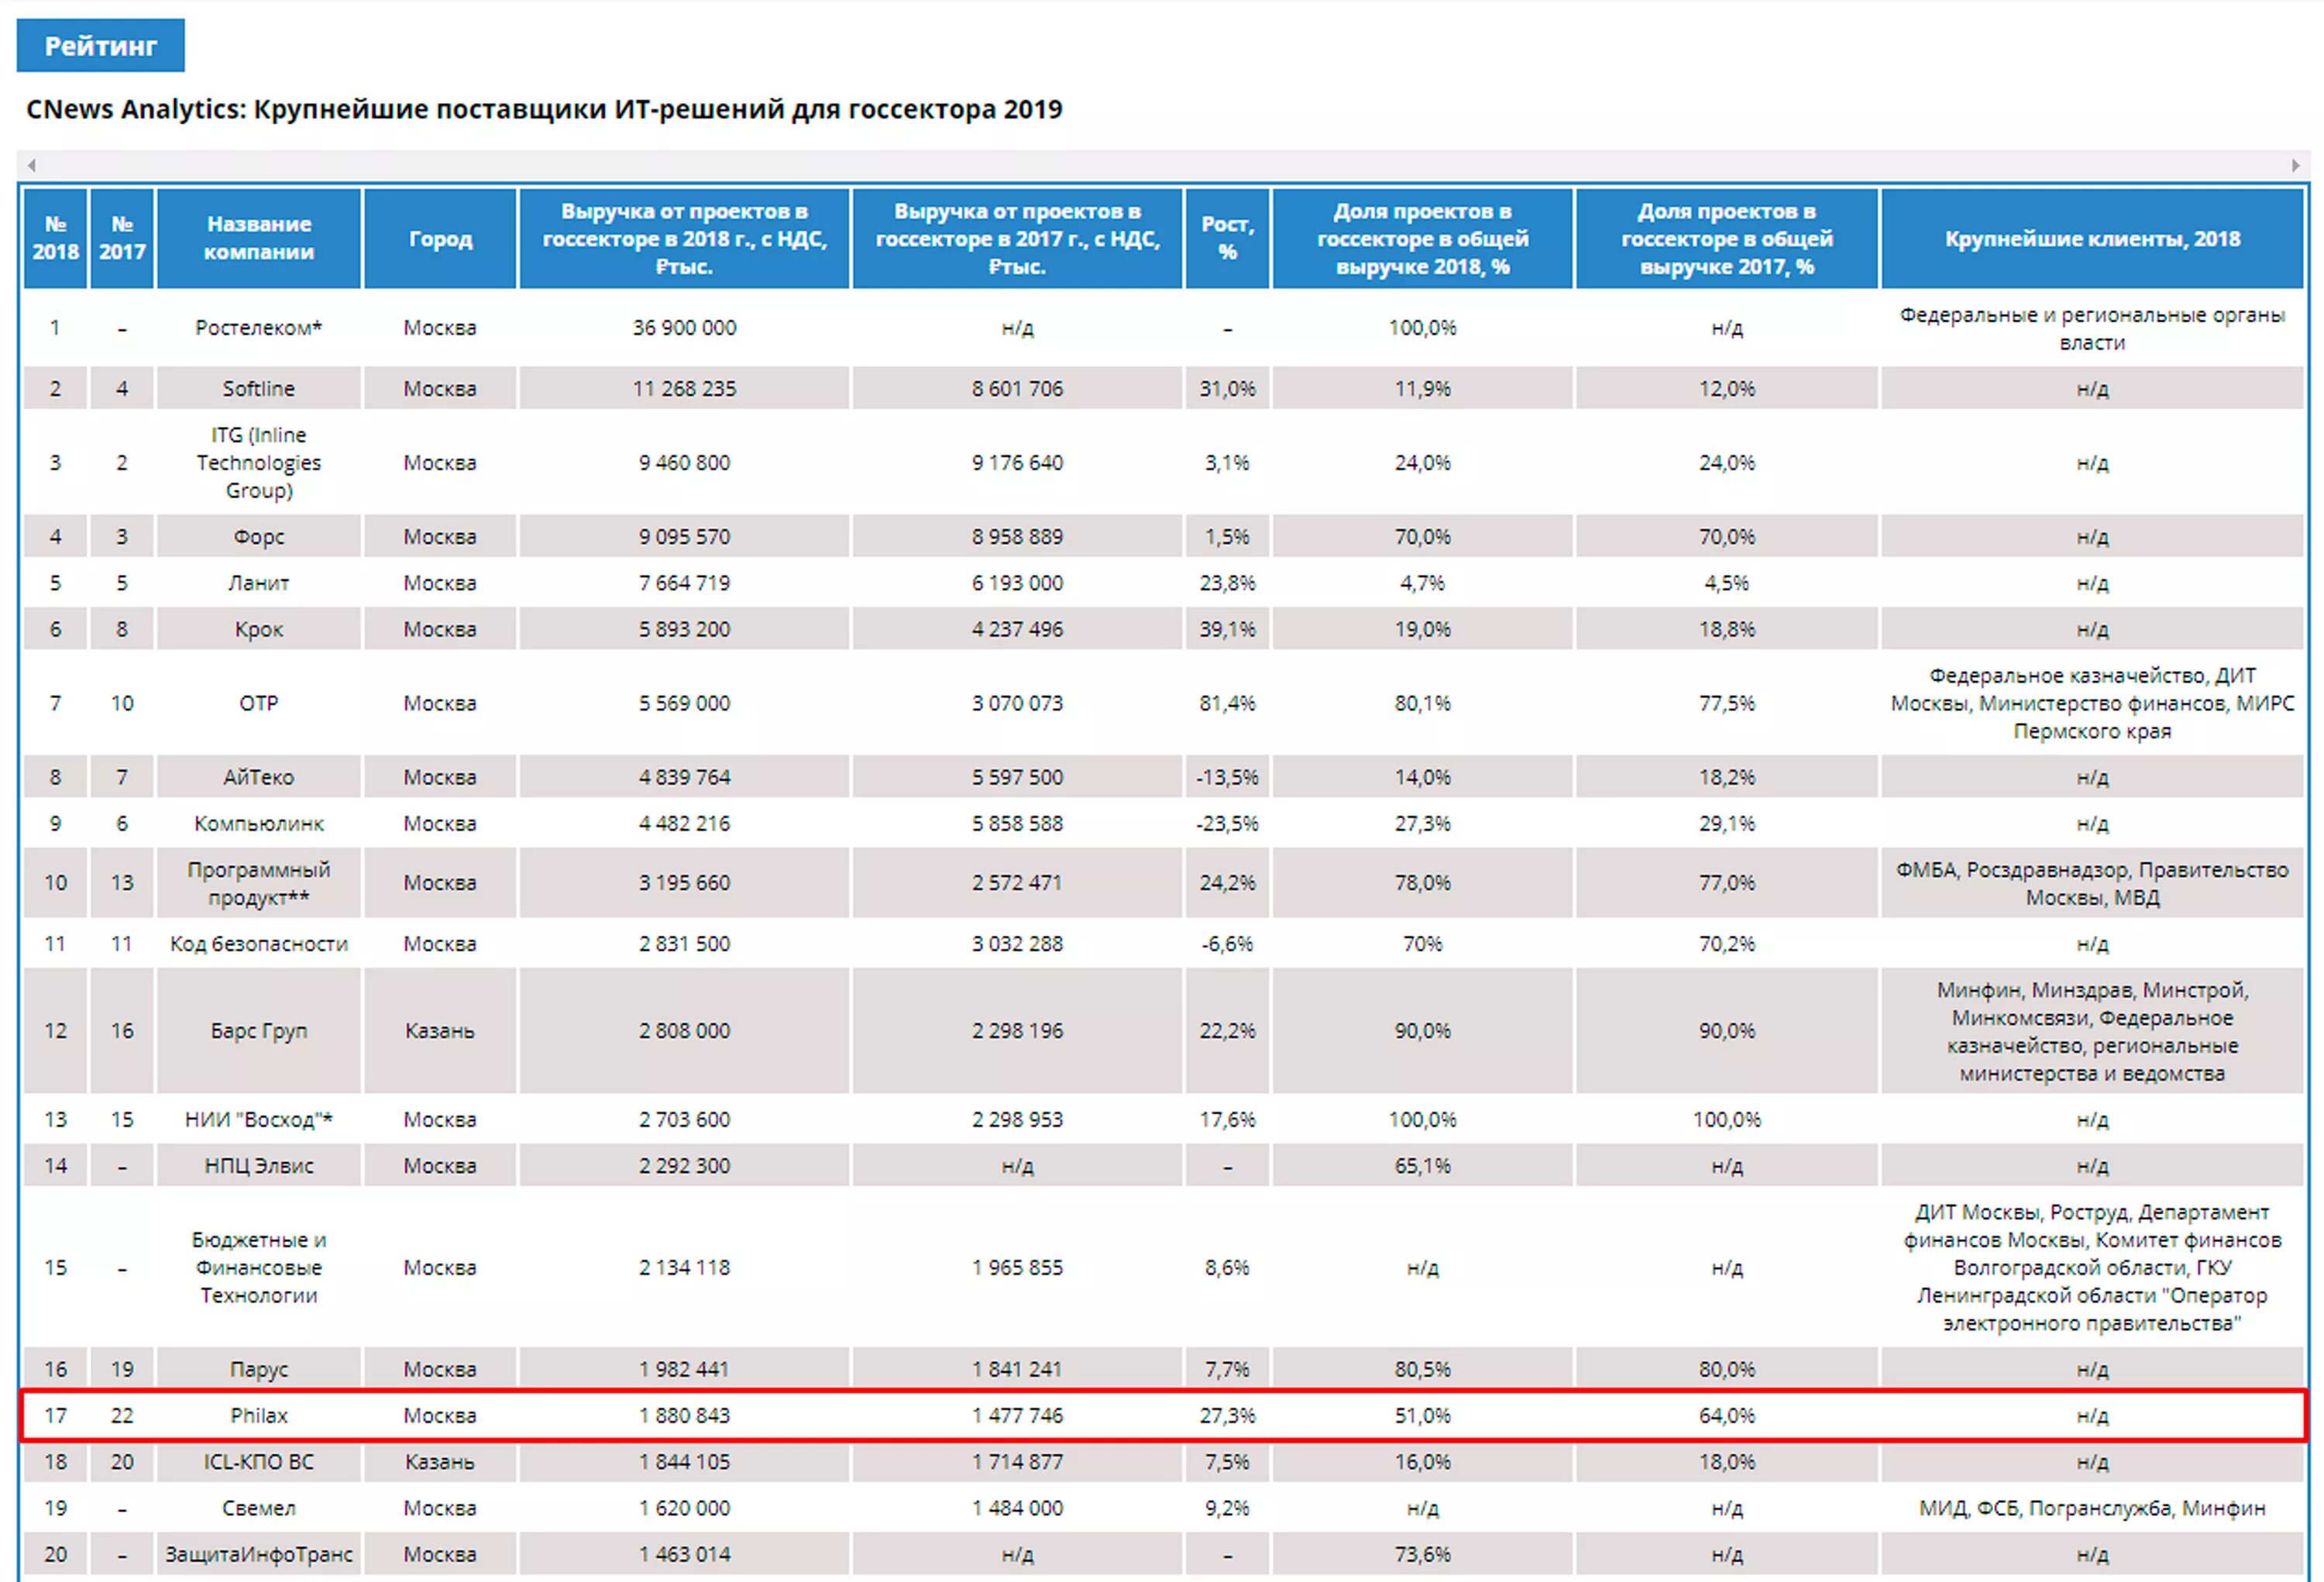The height and width of the screenshot is (1582, 2324).
Task: Click the -13,5% growth value
Action: coord(1227,777)
